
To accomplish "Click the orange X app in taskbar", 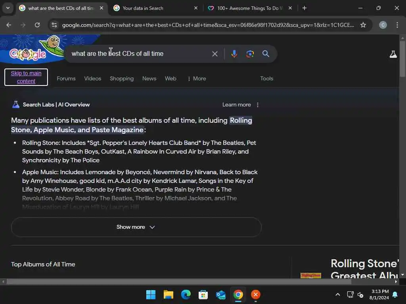I will [x=256, y=294].
